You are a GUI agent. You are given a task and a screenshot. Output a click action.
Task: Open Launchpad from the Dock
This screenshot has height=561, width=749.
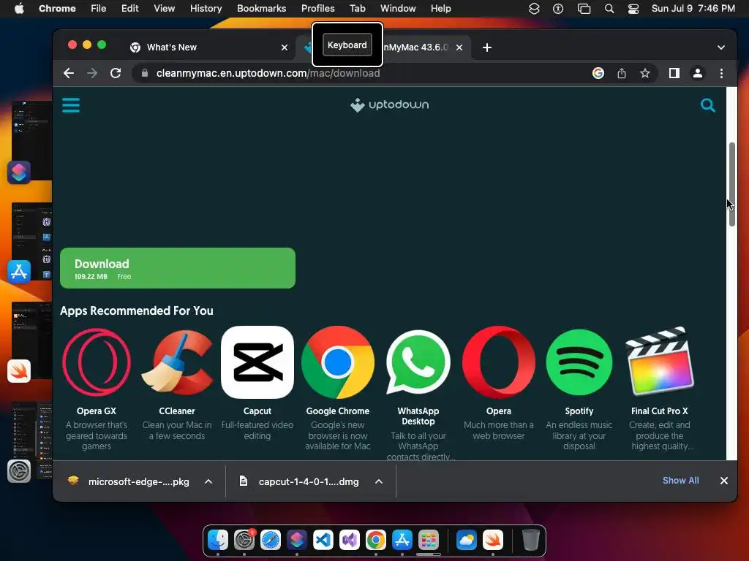click(x=429, y=540)
